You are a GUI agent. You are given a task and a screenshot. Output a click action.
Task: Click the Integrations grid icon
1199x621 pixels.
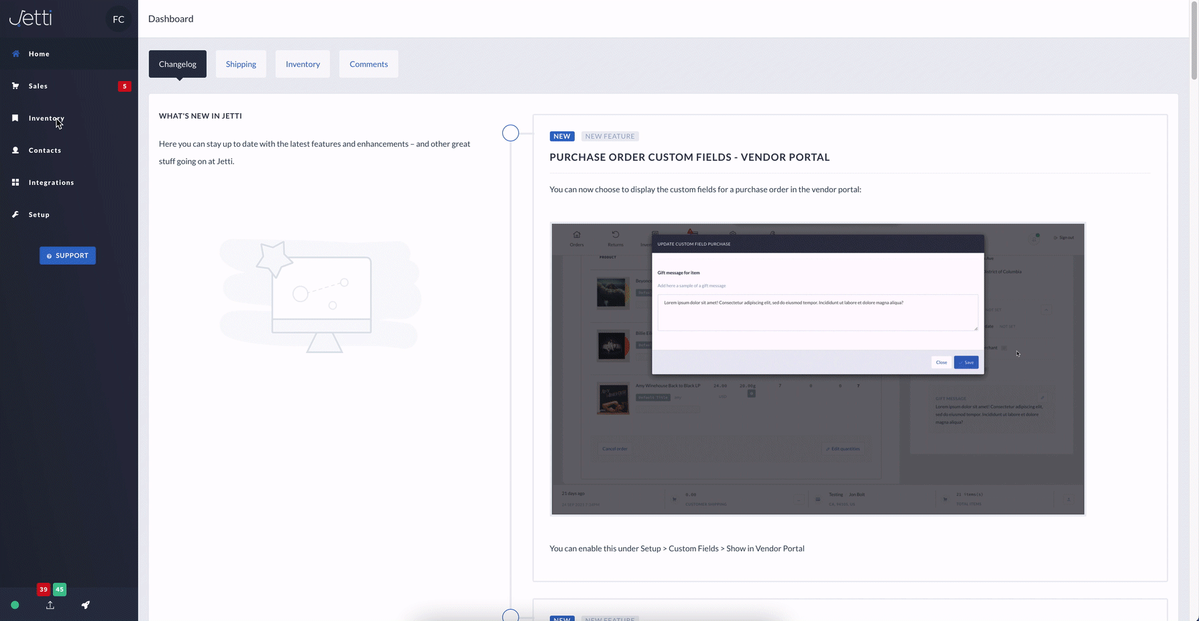click(15, 182)
